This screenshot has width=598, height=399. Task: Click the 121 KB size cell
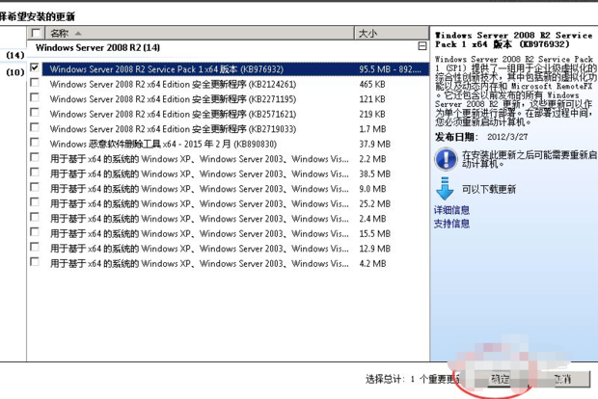(372, 99)
